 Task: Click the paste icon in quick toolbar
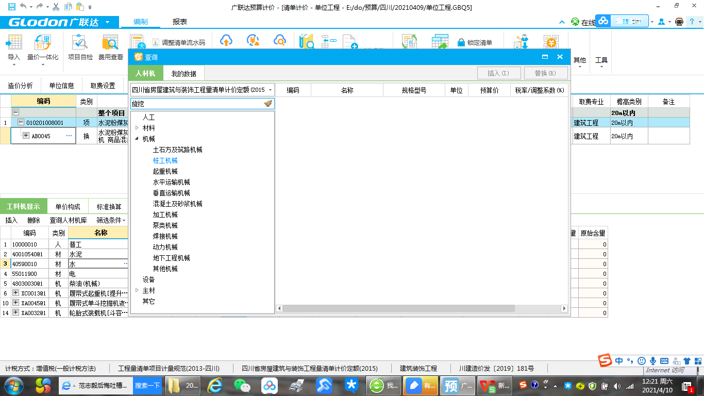pyautogui.click(x=79, y=7)
